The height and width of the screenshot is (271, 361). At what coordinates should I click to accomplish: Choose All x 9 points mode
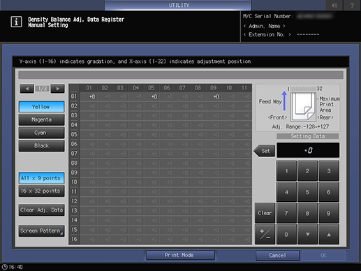41,178
